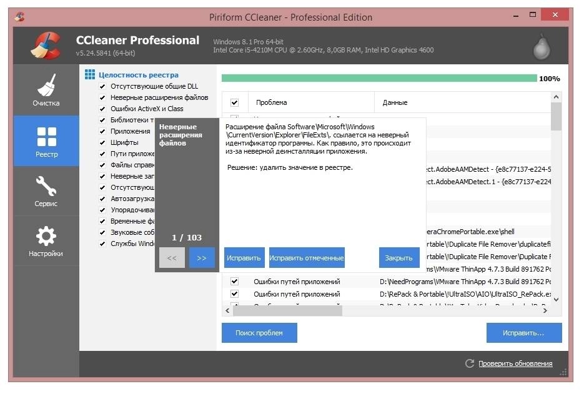The width and height of the screenshot is (584, 394).
Task: Toggle the Файлы справки checkbox
Action: point(102,165)
